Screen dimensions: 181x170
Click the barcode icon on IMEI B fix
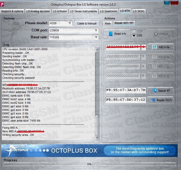[154, 57]
